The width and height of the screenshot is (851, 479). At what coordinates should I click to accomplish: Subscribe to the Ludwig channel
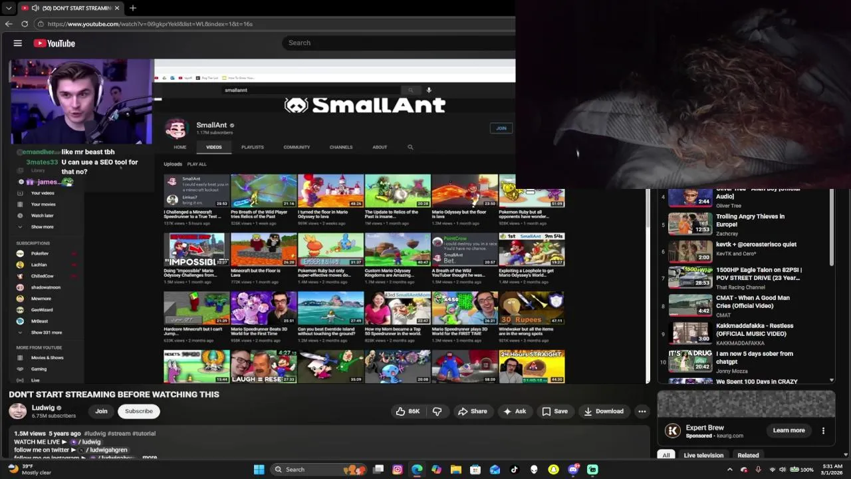coord(139,411)
